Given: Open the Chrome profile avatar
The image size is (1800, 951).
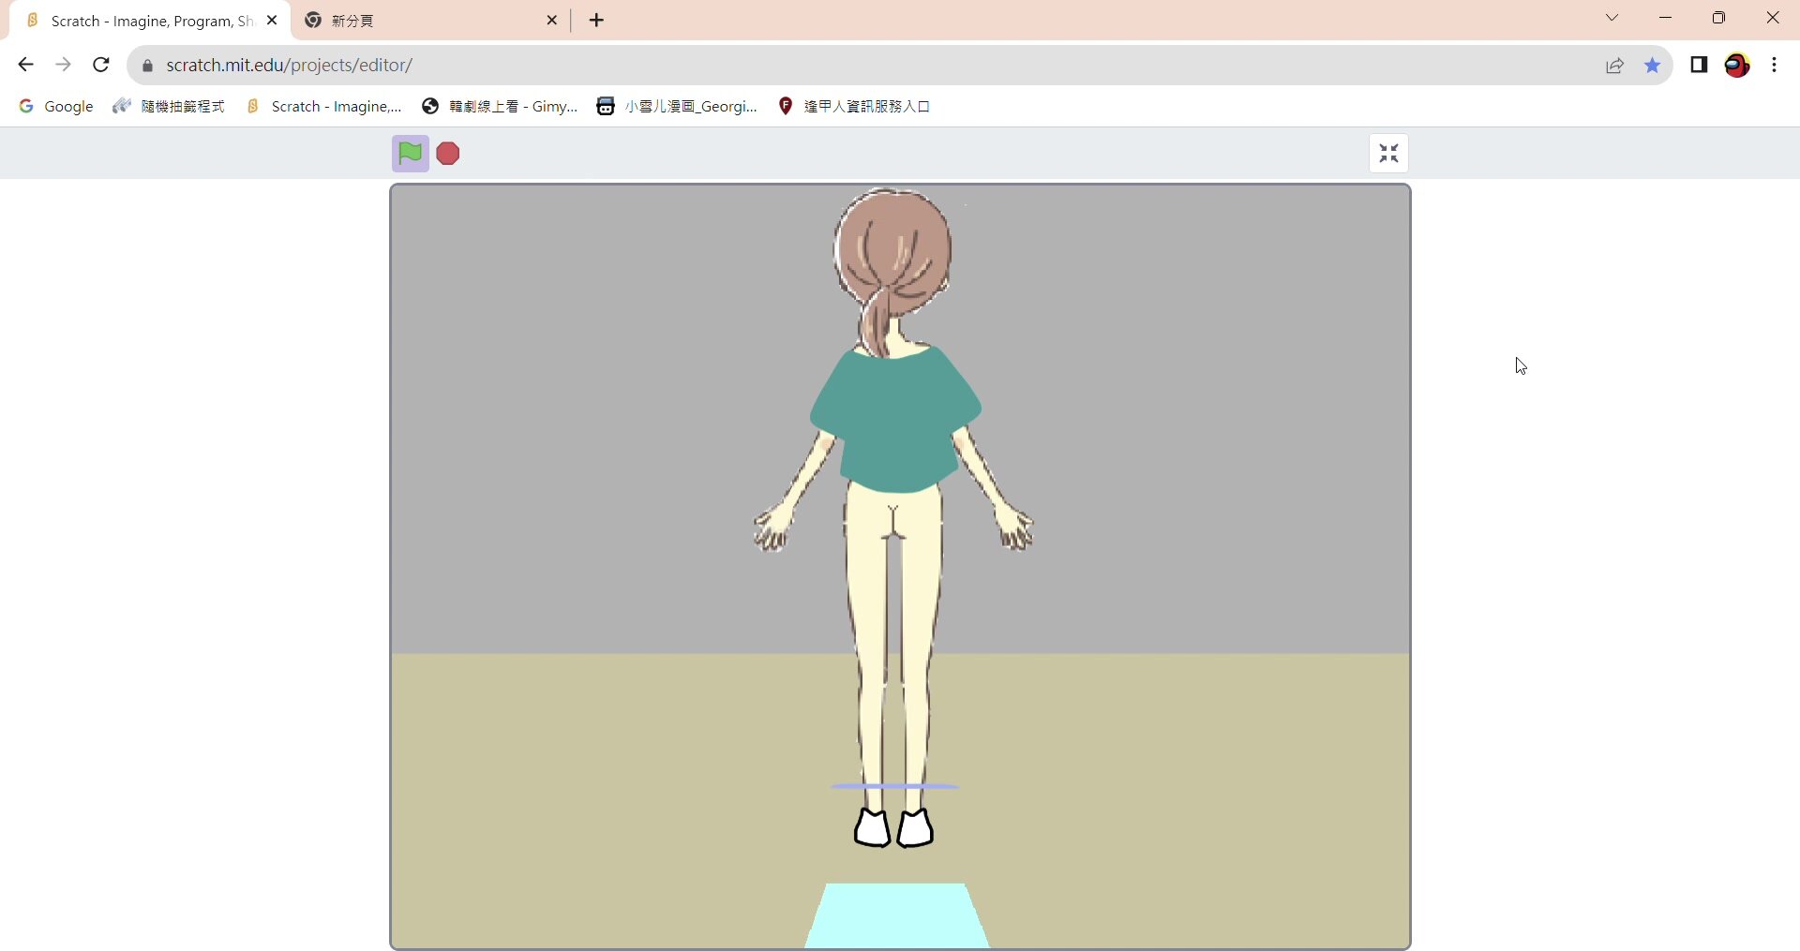Looking at the screenshot, I should tap(1737, 65).
